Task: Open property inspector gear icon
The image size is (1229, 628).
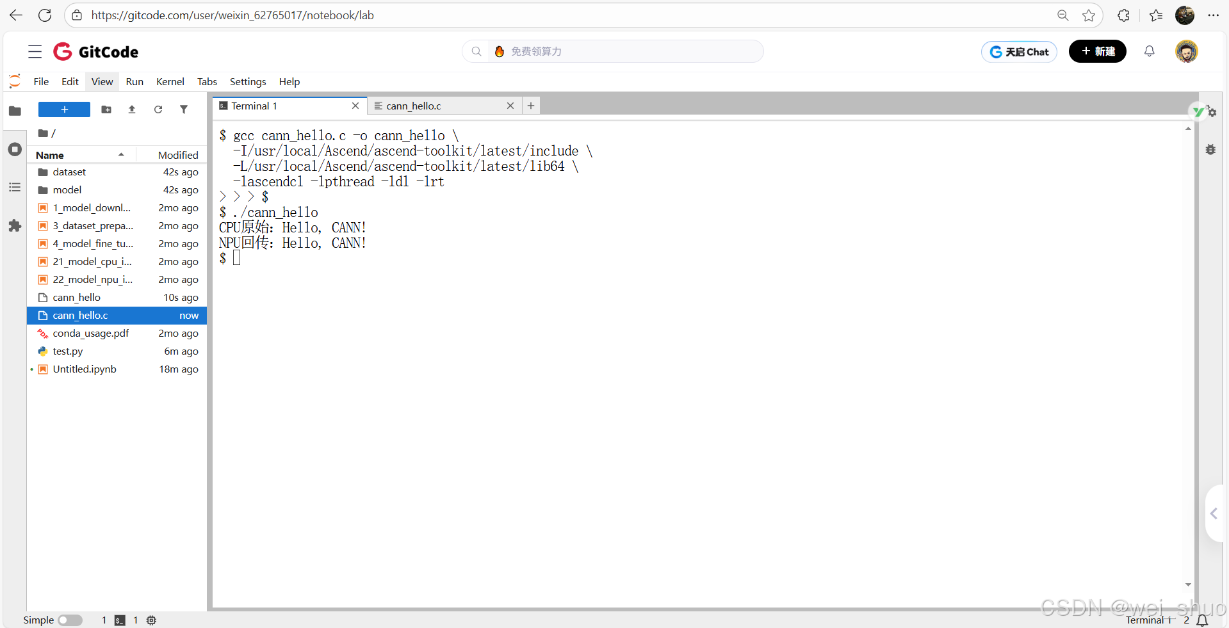Action: [1212, 112]
